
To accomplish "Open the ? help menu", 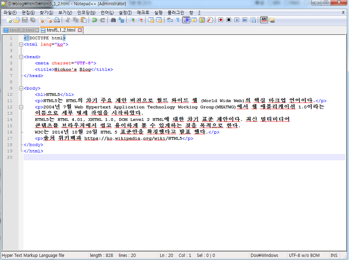I will (199, 13).
